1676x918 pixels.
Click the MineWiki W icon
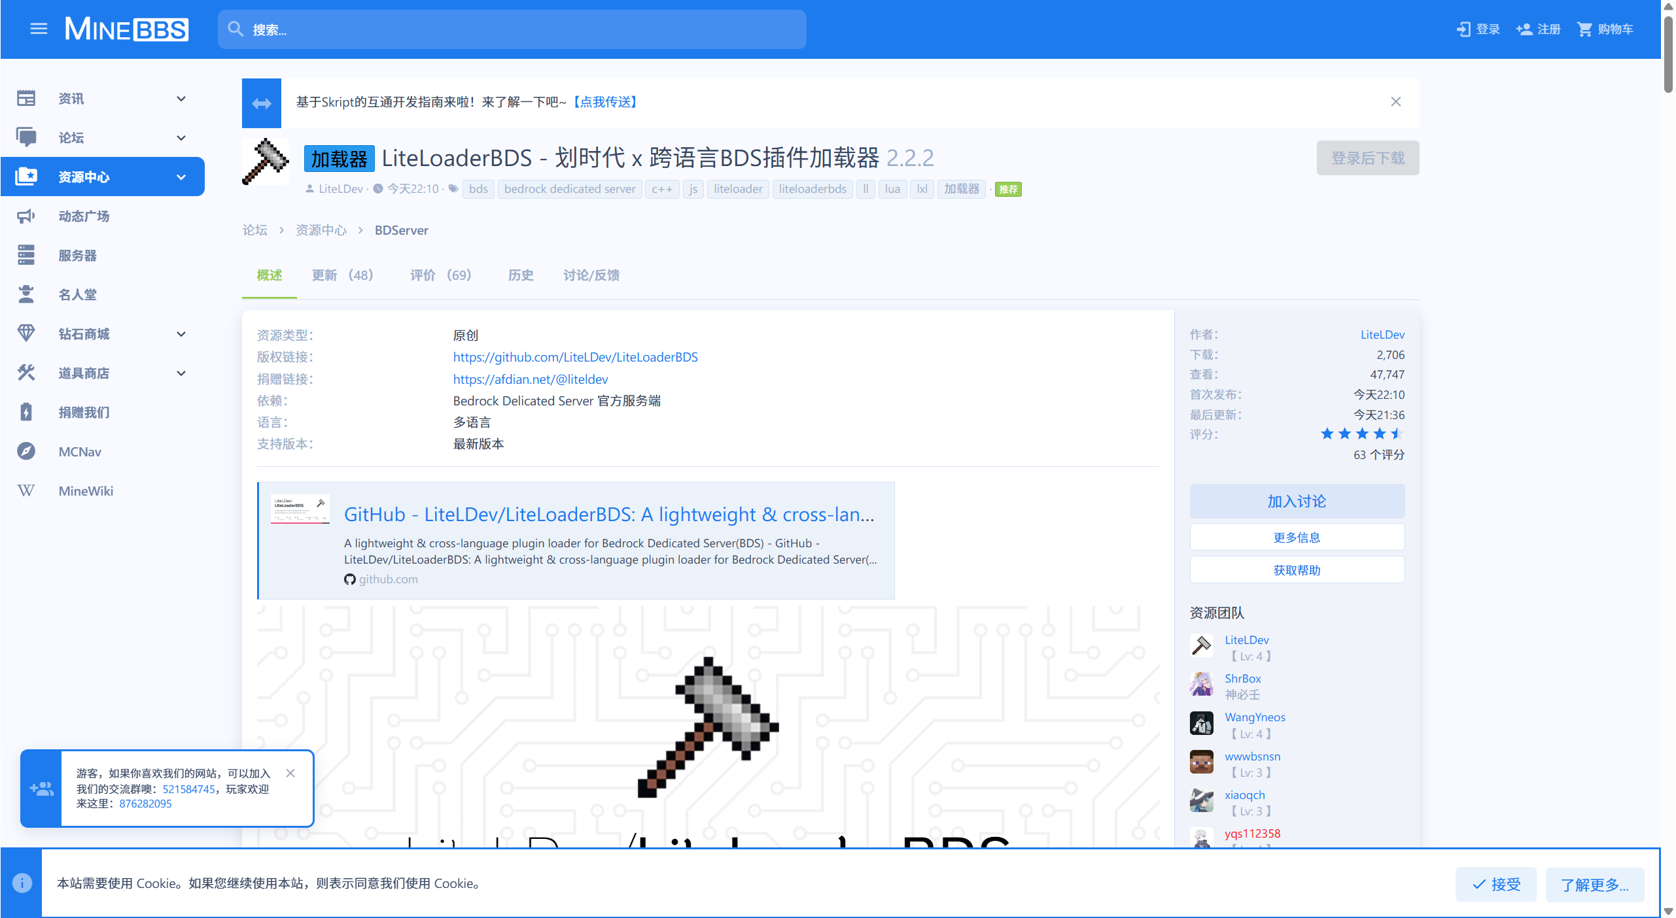coord(26,491)
